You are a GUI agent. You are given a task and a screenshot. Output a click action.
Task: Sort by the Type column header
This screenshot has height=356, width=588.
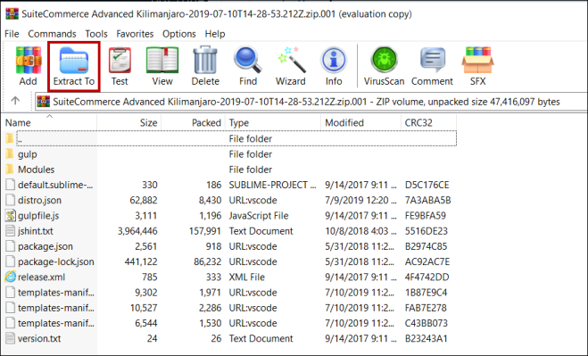point(273,122)
